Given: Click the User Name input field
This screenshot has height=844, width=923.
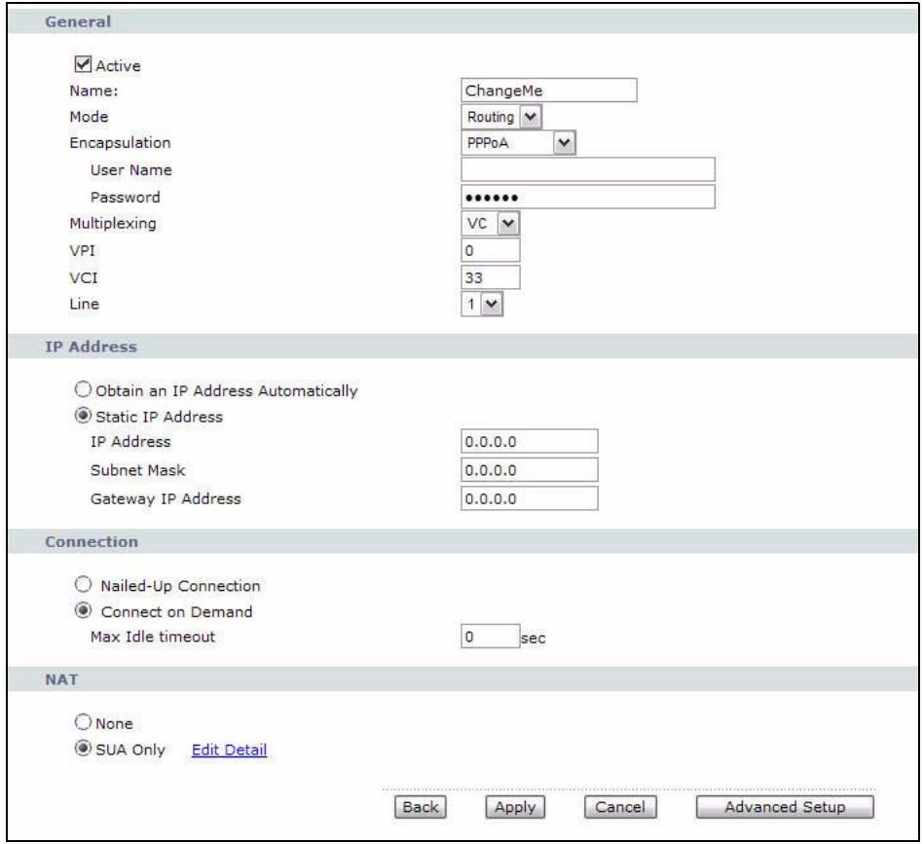Looking at the screenshot, I should 588,169.
